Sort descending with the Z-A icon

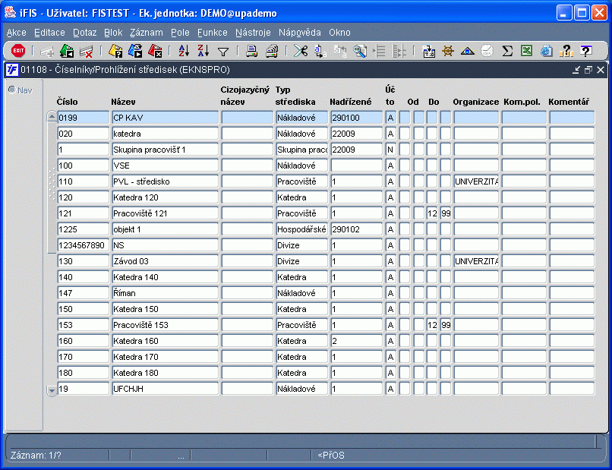click(203, 51)
